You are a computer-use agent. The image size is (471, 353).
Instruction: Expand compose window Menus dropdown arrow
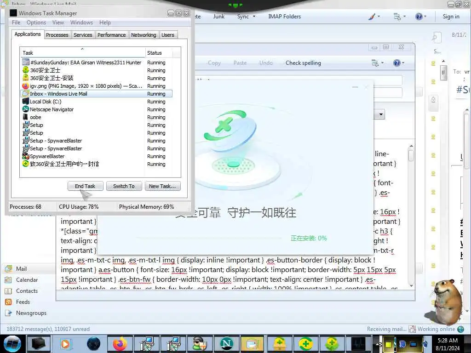pyautogui.click(x=382, y=63)
